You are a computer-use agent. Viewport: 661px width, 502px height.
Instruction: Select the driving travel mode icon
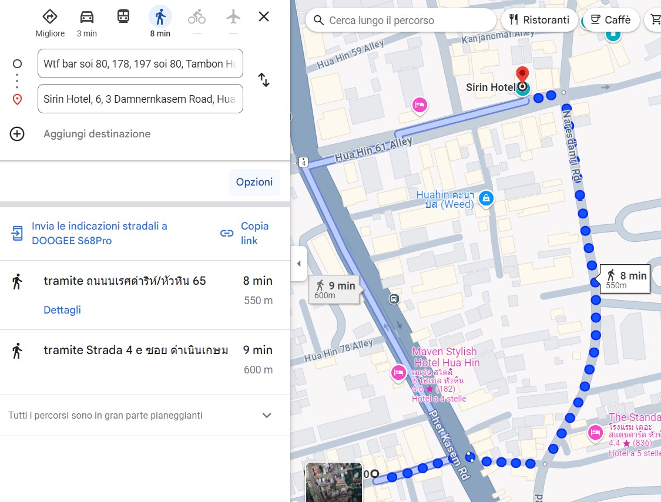(x=87, y=17)
